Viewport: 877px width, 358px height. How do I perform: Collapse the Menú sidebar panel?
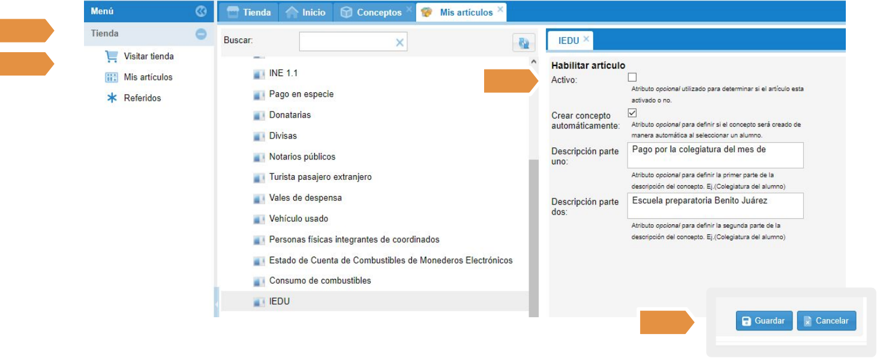click(201, 11)
